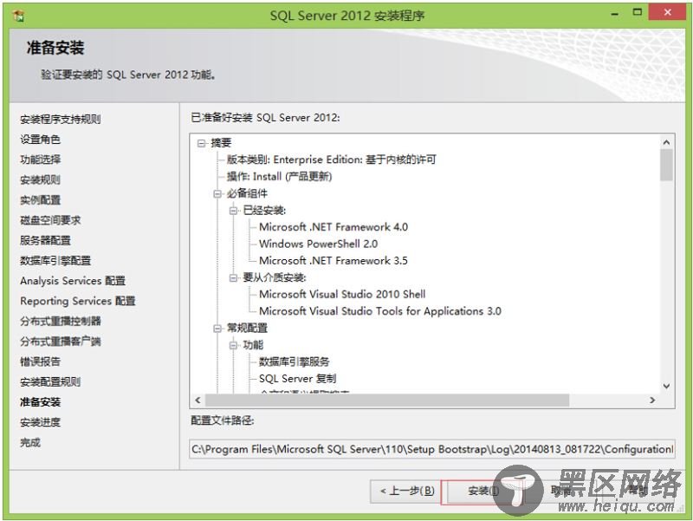Click the scroll up arrow of summary tree

666,142
